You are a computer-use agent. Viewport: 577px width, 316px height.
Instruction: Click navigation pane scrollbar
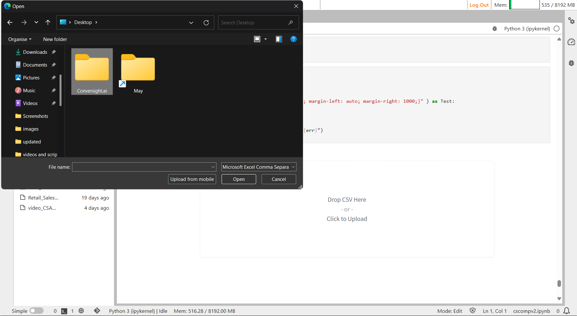pyautogui.click(x=61, y=90)
